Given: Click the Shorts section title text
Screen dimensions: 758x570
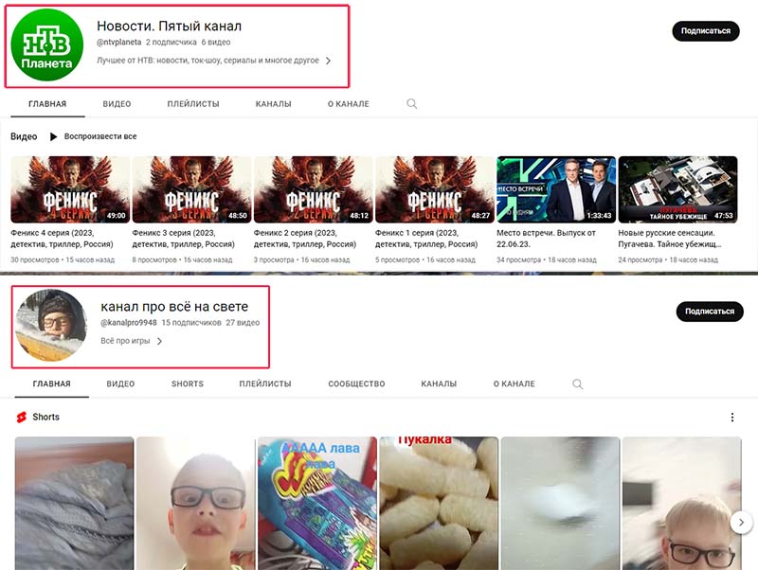Looking at the screenshot, I should [45, 417].
